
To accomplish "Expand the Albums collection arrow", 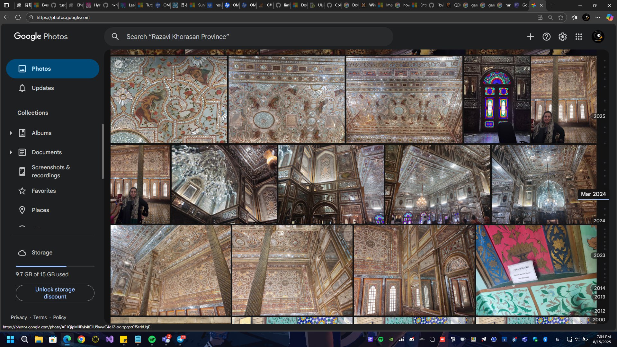I will 11,133.
